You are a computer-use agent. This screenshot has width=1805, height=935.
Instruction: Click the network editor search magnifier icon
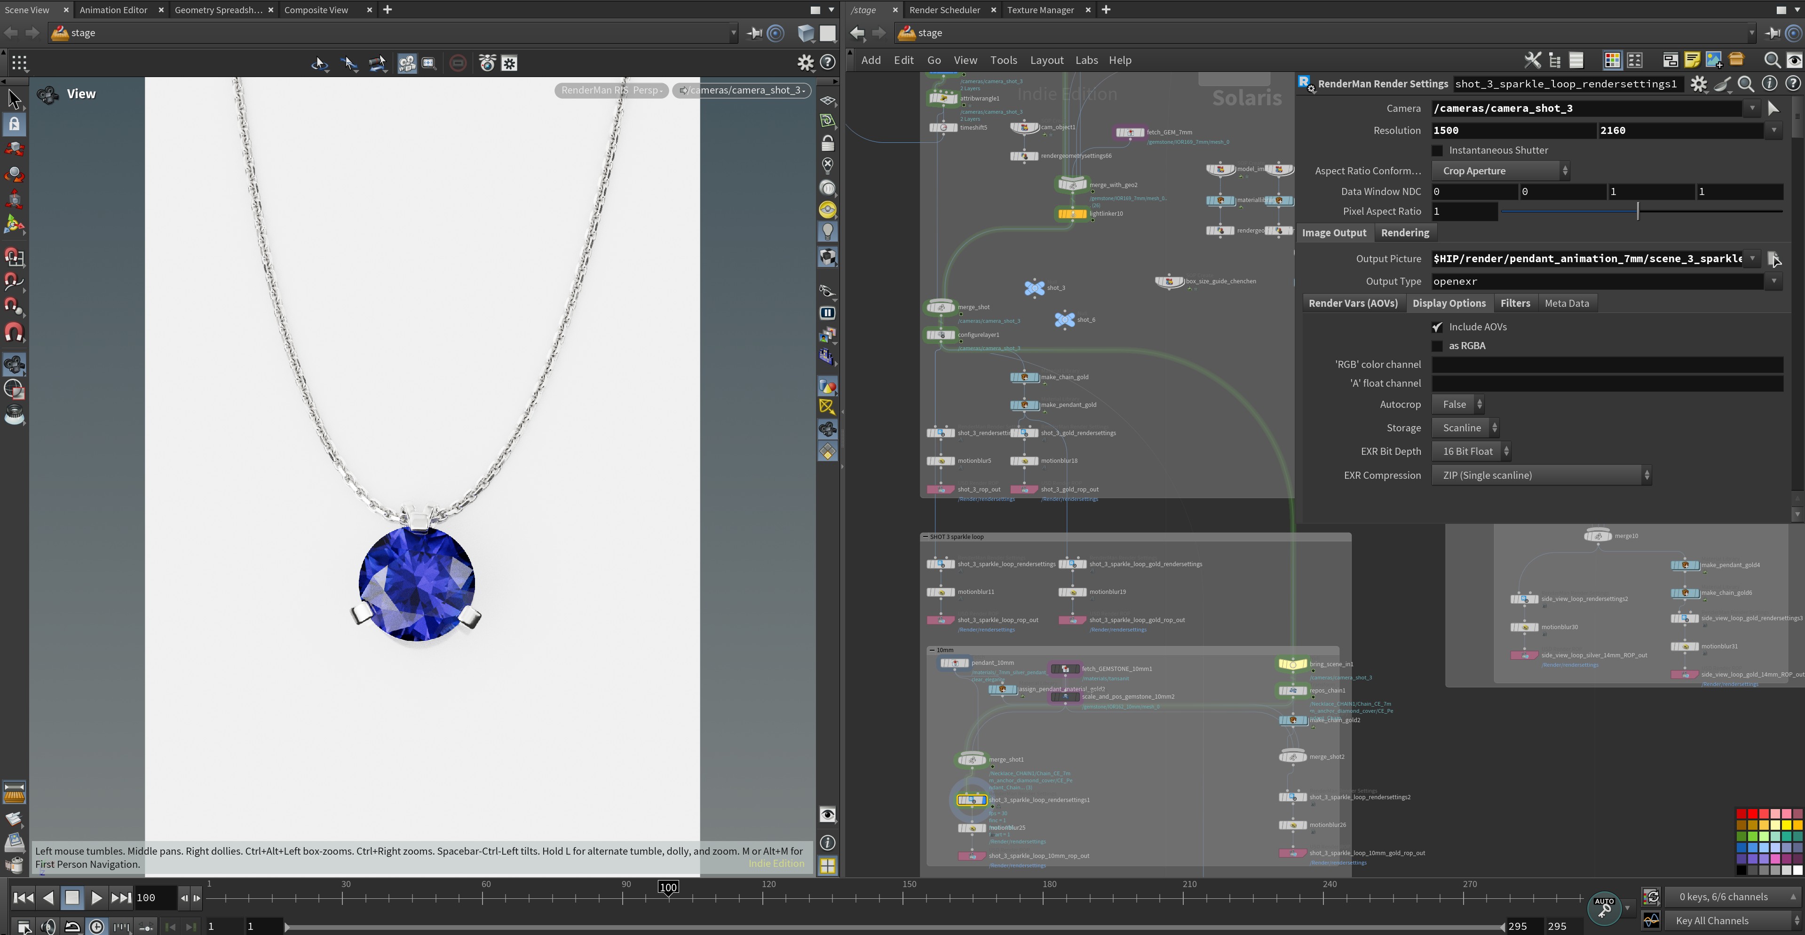(1772, 60)
